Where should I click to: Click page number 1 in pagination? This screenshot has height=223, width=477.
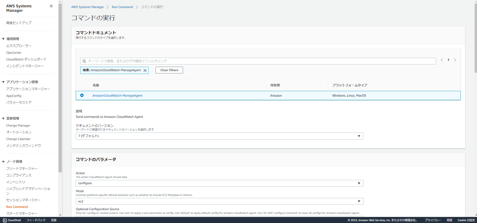coord(448,60)
